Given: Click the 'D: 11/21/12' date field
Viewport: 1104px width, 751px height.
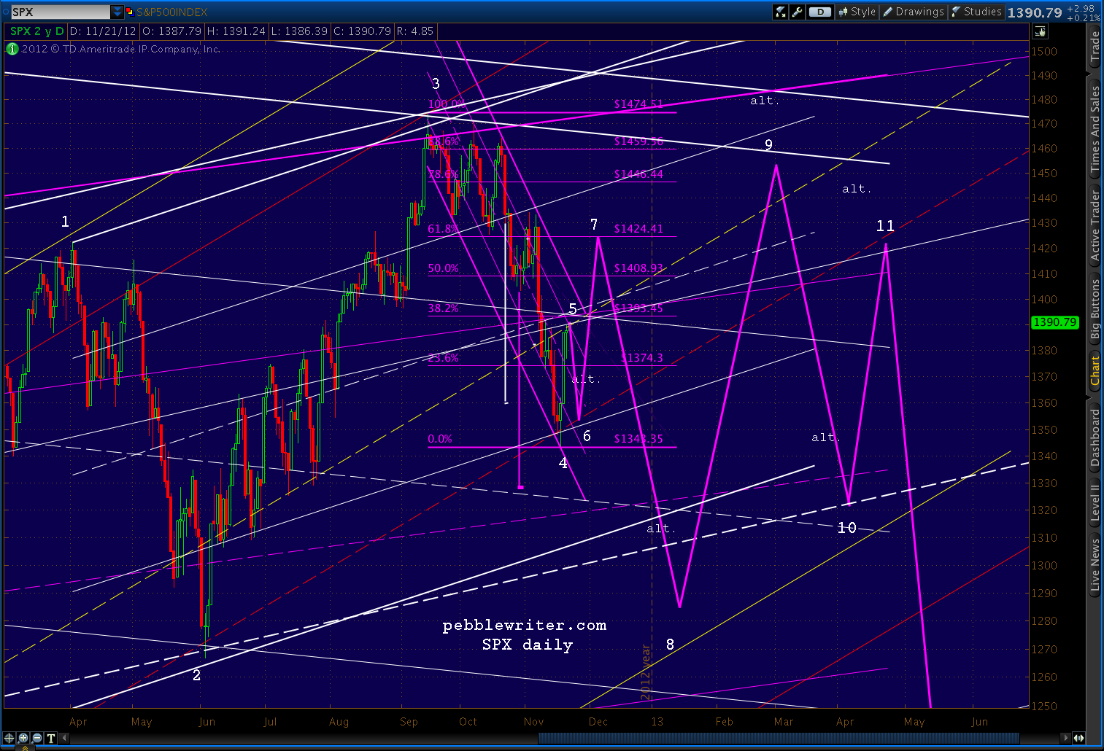Looking at the screenshot, I should click(103, 31).
